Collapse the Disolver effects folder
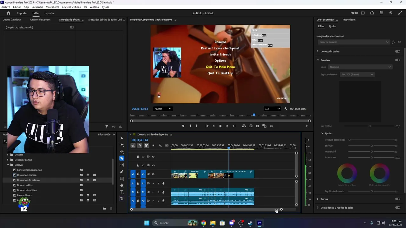The height and width of the screenshot is (228, 406). 8,165
